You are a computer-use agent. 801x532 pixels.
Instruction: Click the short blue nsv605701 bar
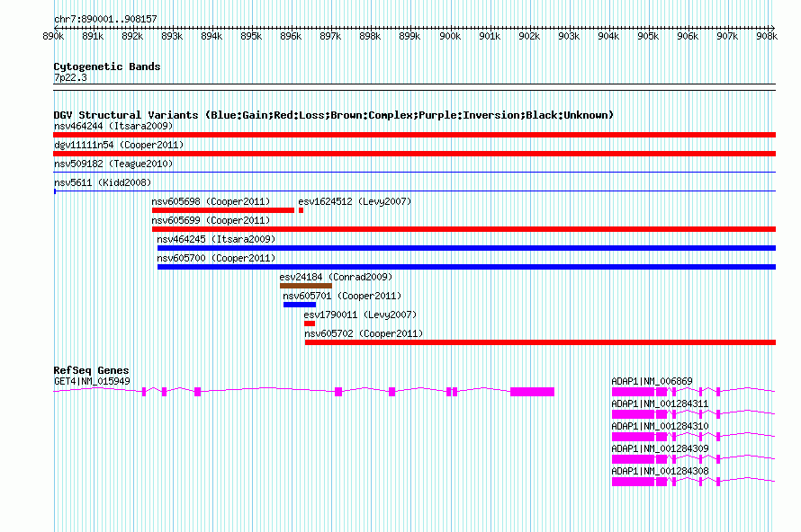click(x=300, y=305)
